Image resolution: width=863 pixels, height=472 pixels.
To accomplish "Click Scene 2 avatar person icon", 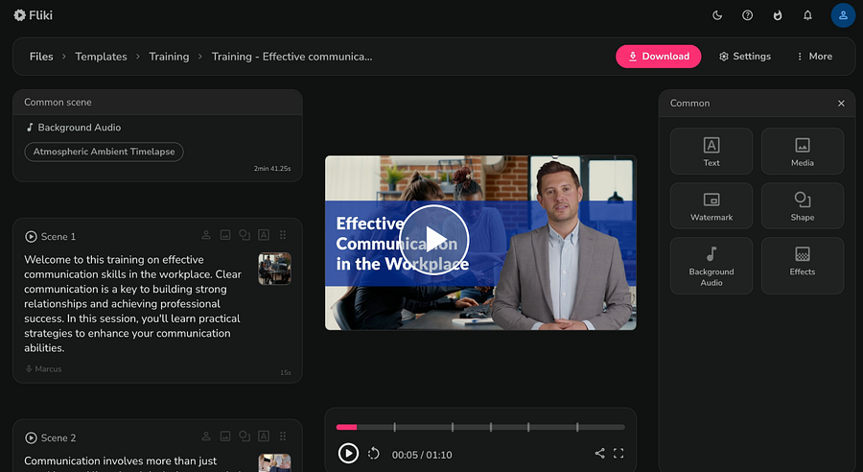I will coord(206,437).
